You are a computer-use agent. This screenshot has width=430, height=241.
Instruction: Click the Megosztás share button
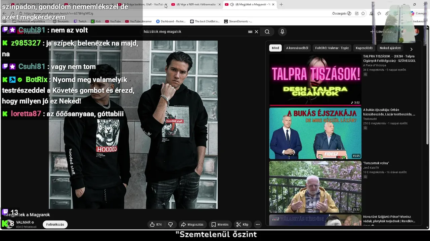click(x=192, y=224)
